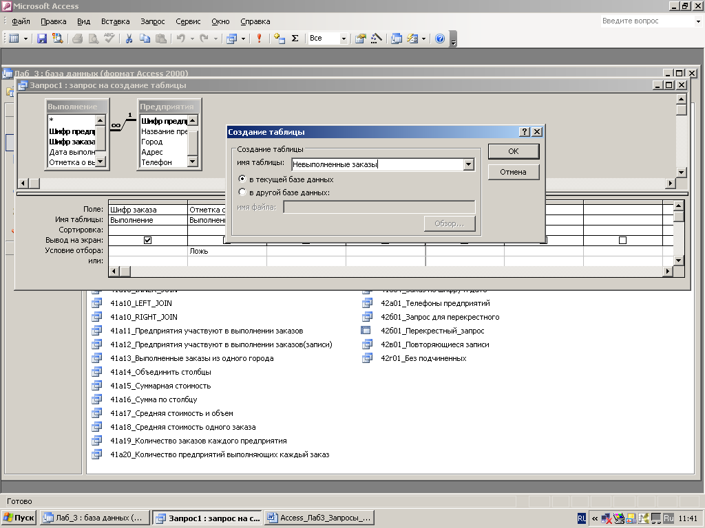Click the Cut scissors icon
Screen dimensions: 705x528
click(x=129, y=38)
